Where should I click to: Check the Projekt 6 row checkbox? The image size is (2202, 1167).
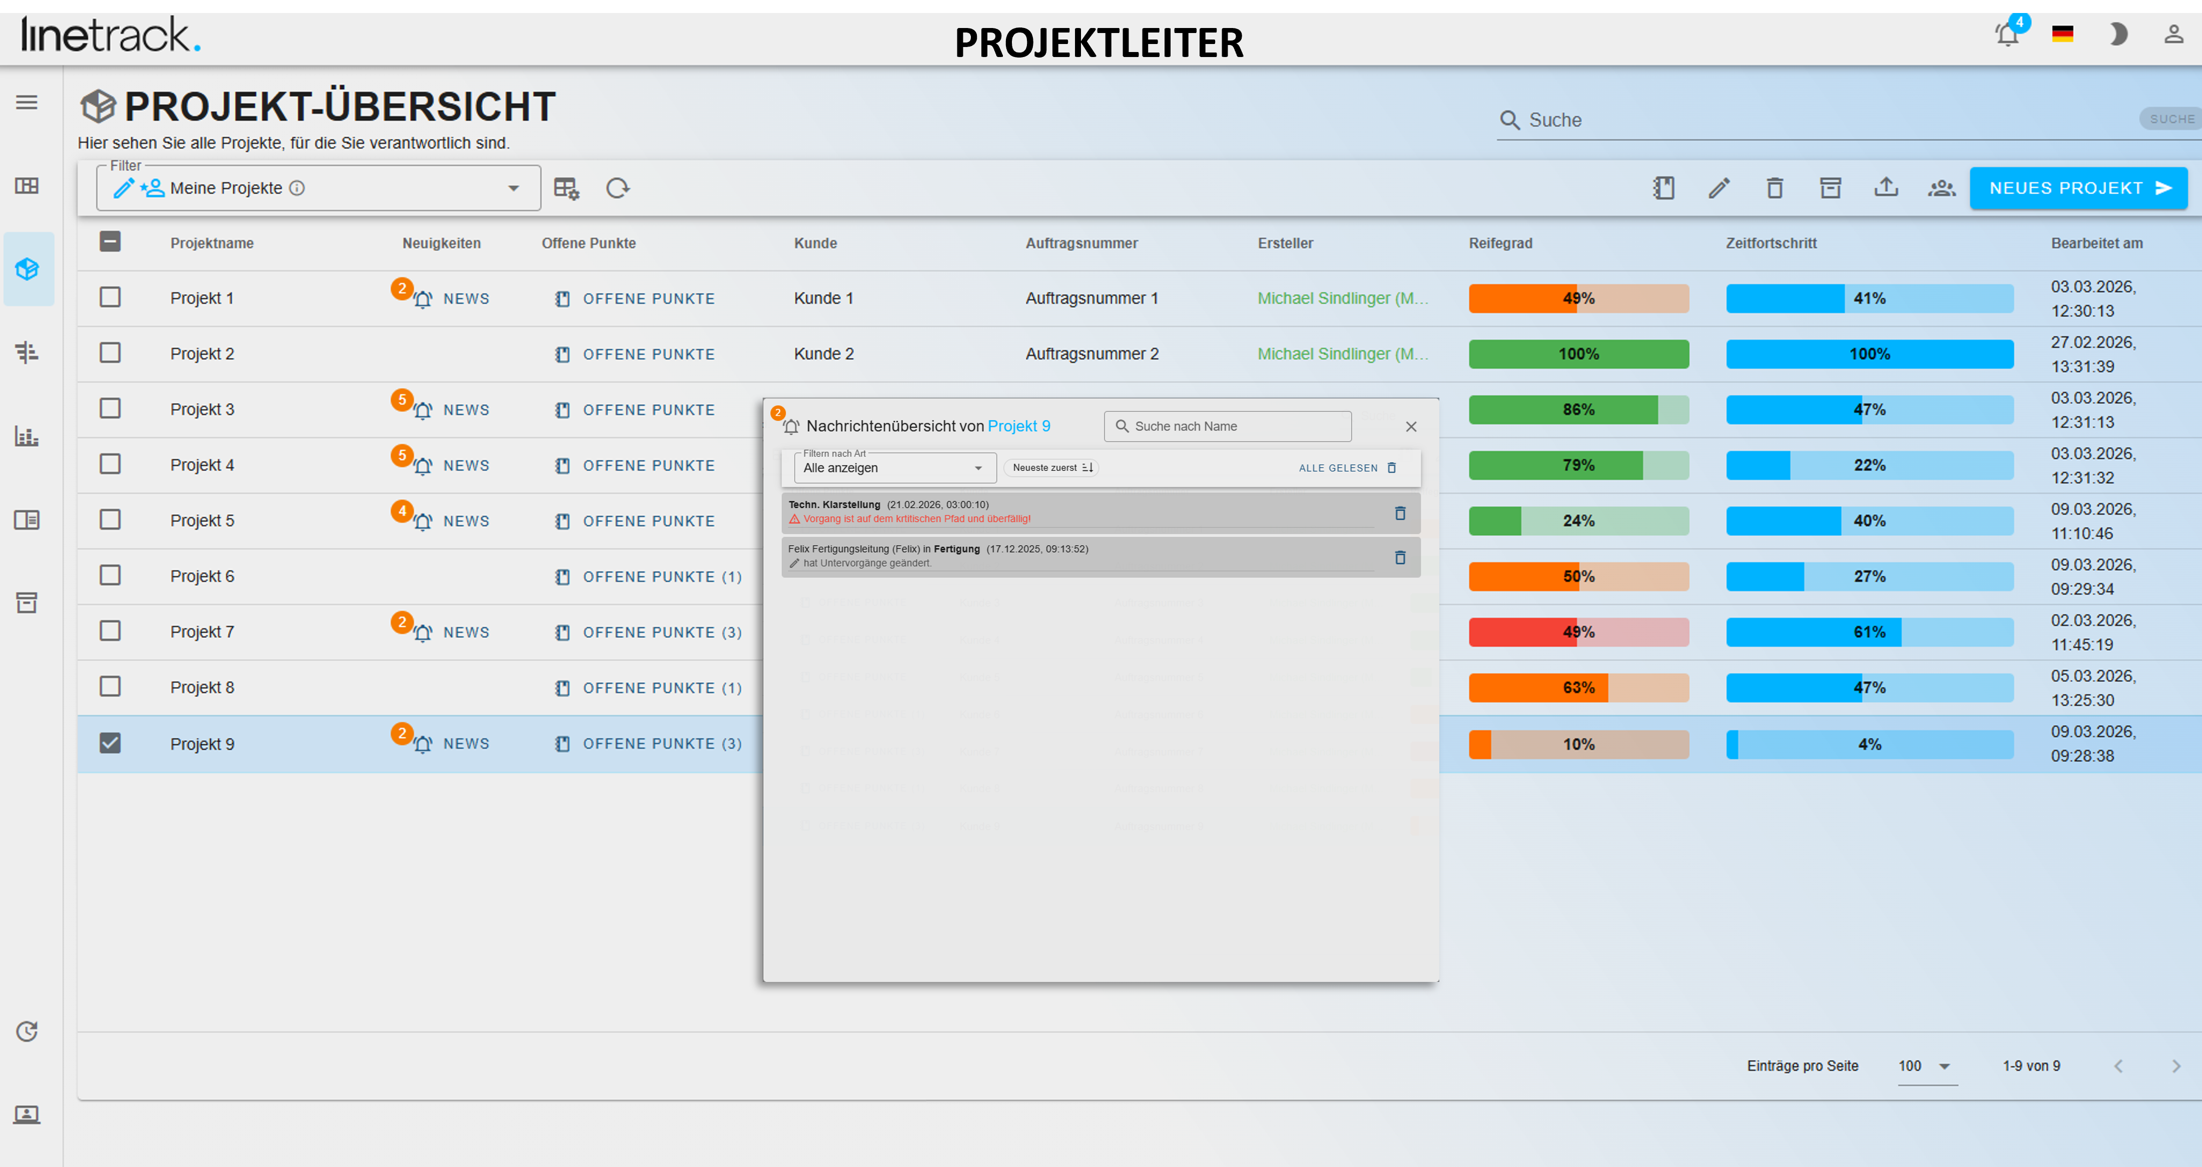[x=110, y=575]
